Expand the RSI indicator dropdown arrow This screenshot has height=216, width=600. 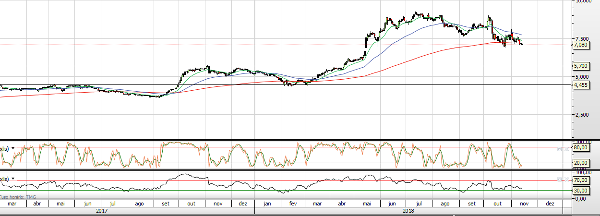tap(13, 179)
